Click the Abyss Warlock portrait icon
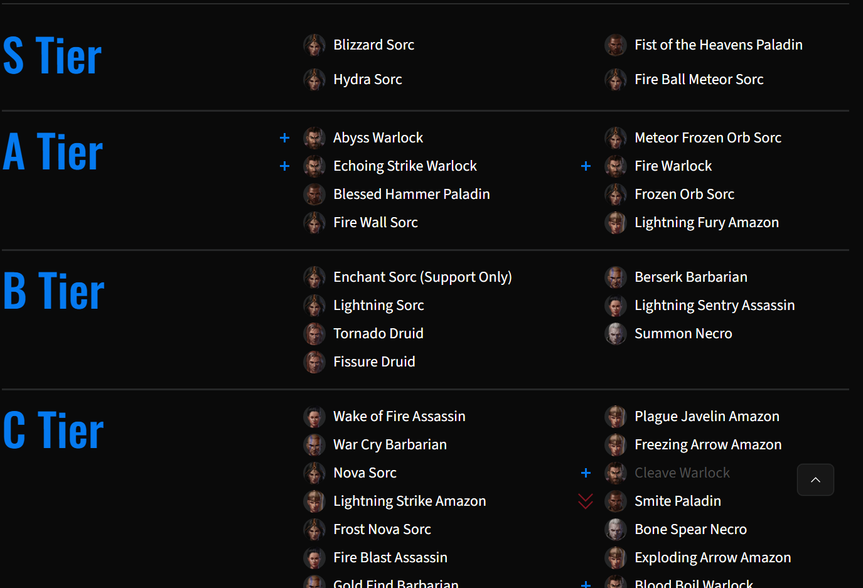The width and height of the screenshot is (863, 588). (x=314, y=138)
